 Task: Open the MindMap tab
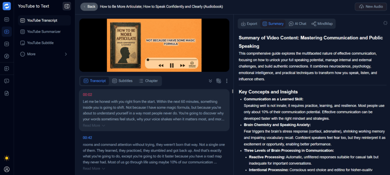(x=322, y=24)
